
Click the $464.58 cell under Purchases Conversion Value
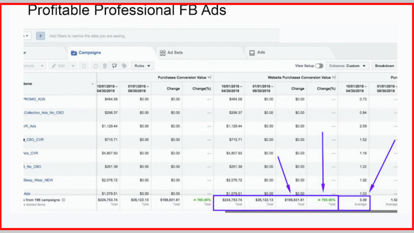pyautogui.click(x=111, y=99)
